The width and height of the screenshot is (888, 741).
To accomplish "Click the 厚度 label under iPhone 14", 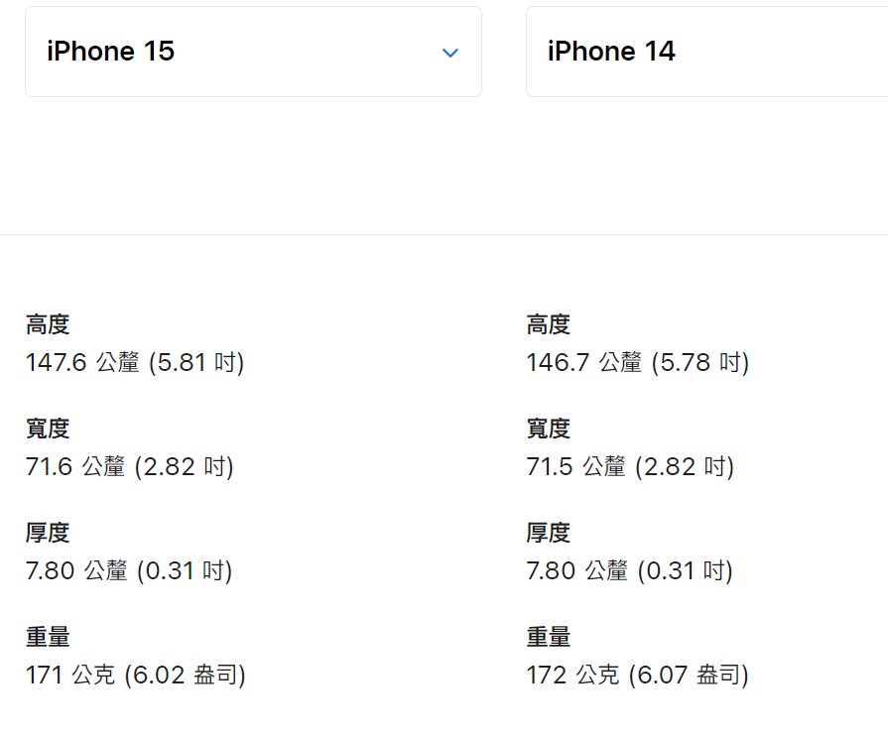I will [x=549, y=533].
